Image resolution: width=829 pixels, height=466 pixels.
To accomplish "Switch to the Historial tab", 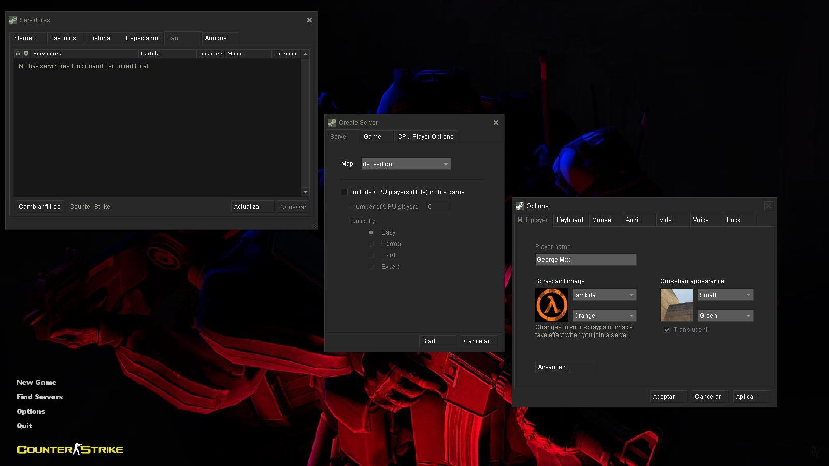I will pos(103,38).
